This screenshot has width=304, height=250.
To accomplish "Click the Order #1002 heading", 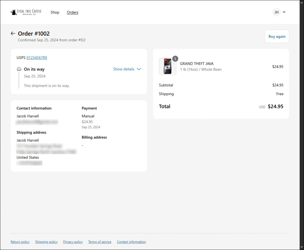I will (34, 34).
